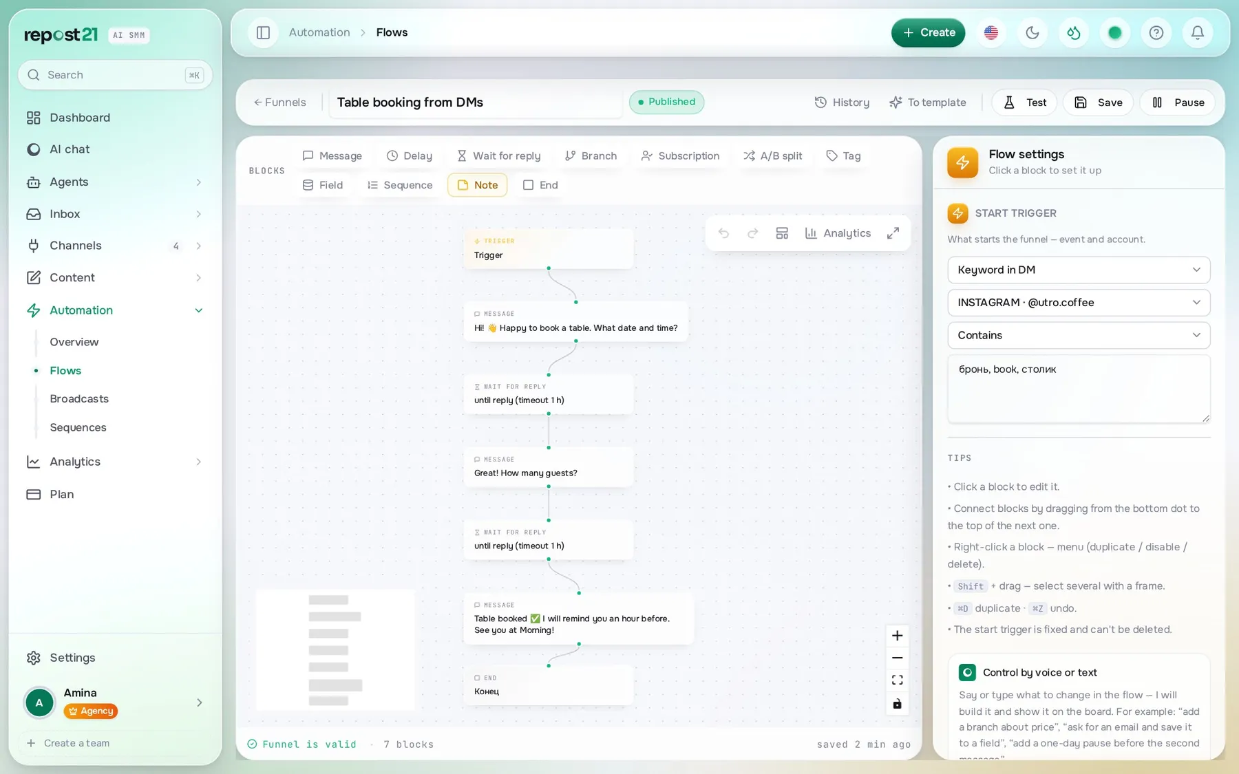This screenshot has width=1239, height=774.
Task: Auto-arrange blocks layout icon
Action: pos(782,233)
